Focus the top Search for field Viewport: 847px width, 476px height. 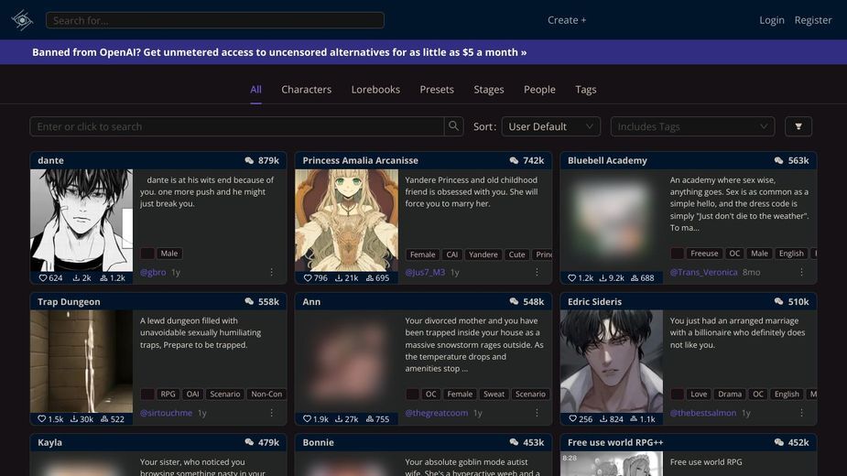pyautogui.click(x=215, y=20)
